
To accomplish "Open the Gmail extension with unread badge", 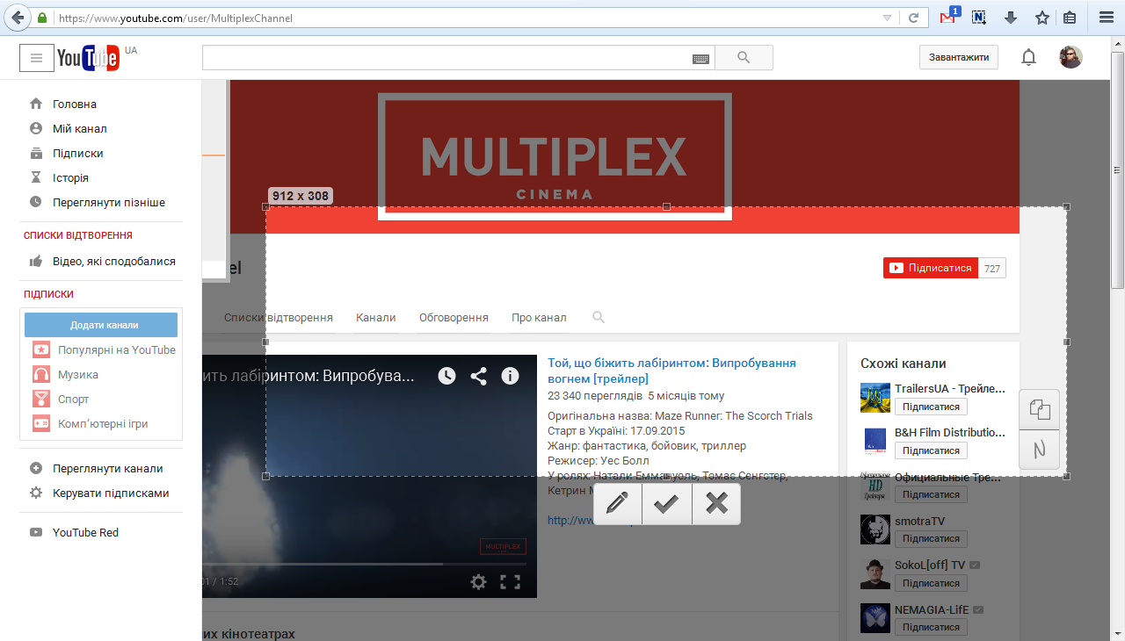I will tap(948, 18).
